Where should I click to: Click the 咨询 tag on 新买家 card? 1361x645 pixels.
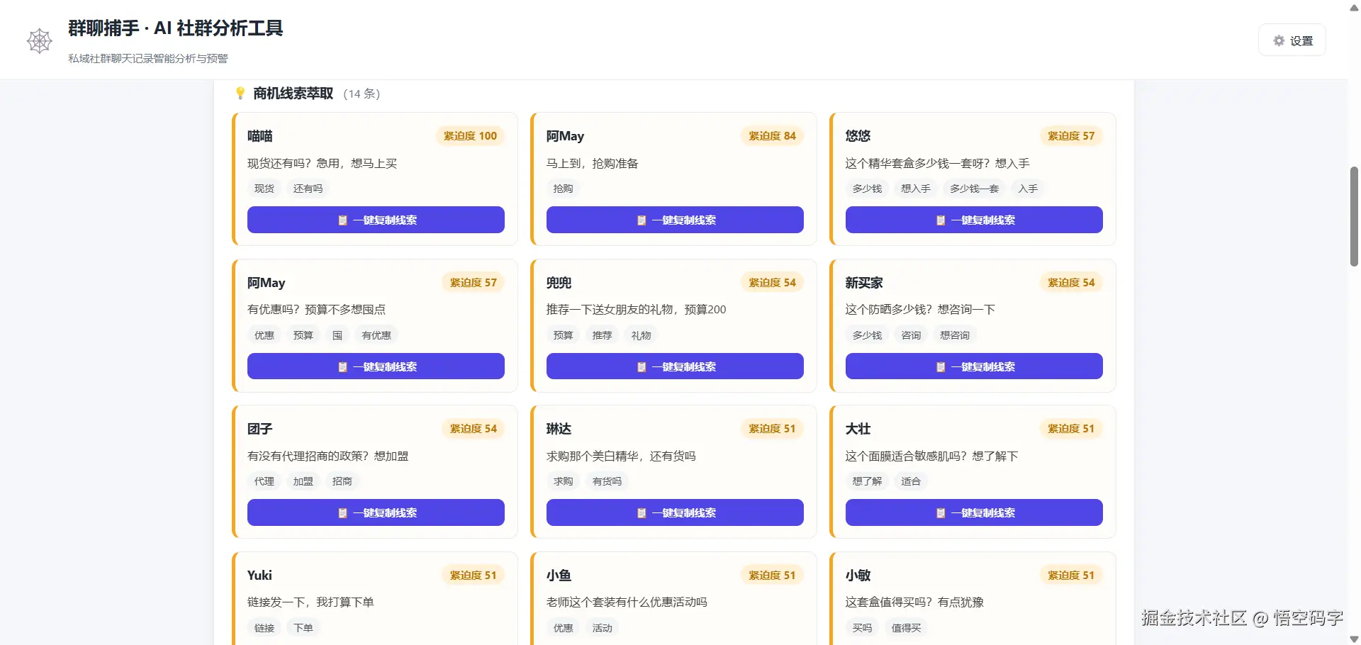coord(911,335)
